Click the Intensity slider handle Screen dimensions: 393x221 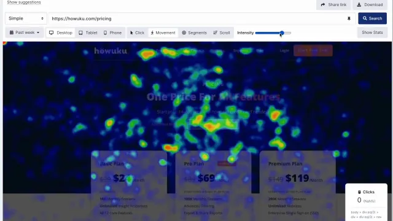pos(282,33)
